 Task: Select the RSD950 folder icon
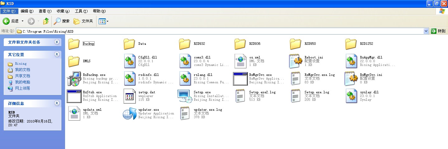coord(295,44)
